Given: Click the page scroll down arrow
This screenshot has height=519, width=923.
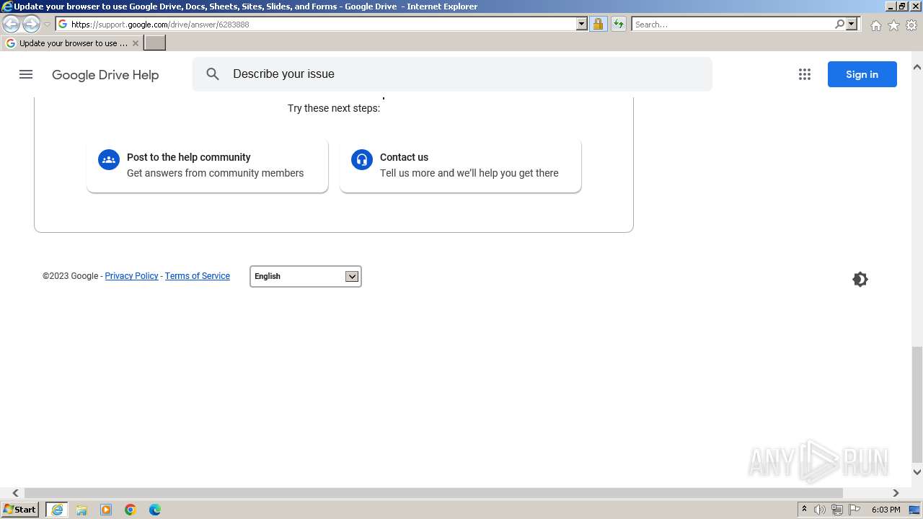Looking at the screenshot, I should [x=917, y=472].
